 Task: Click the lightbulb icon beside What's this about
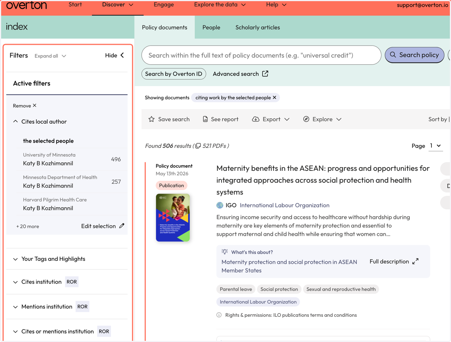[x=225, y=252]
